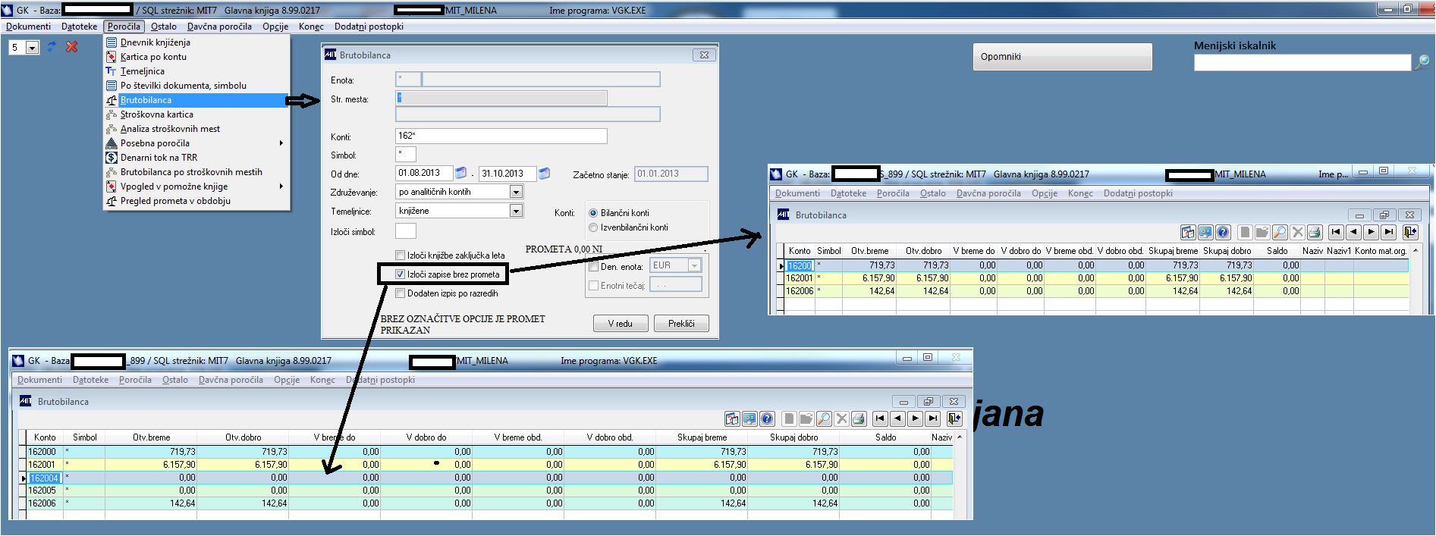Click the red X icon near top-left

72,47
